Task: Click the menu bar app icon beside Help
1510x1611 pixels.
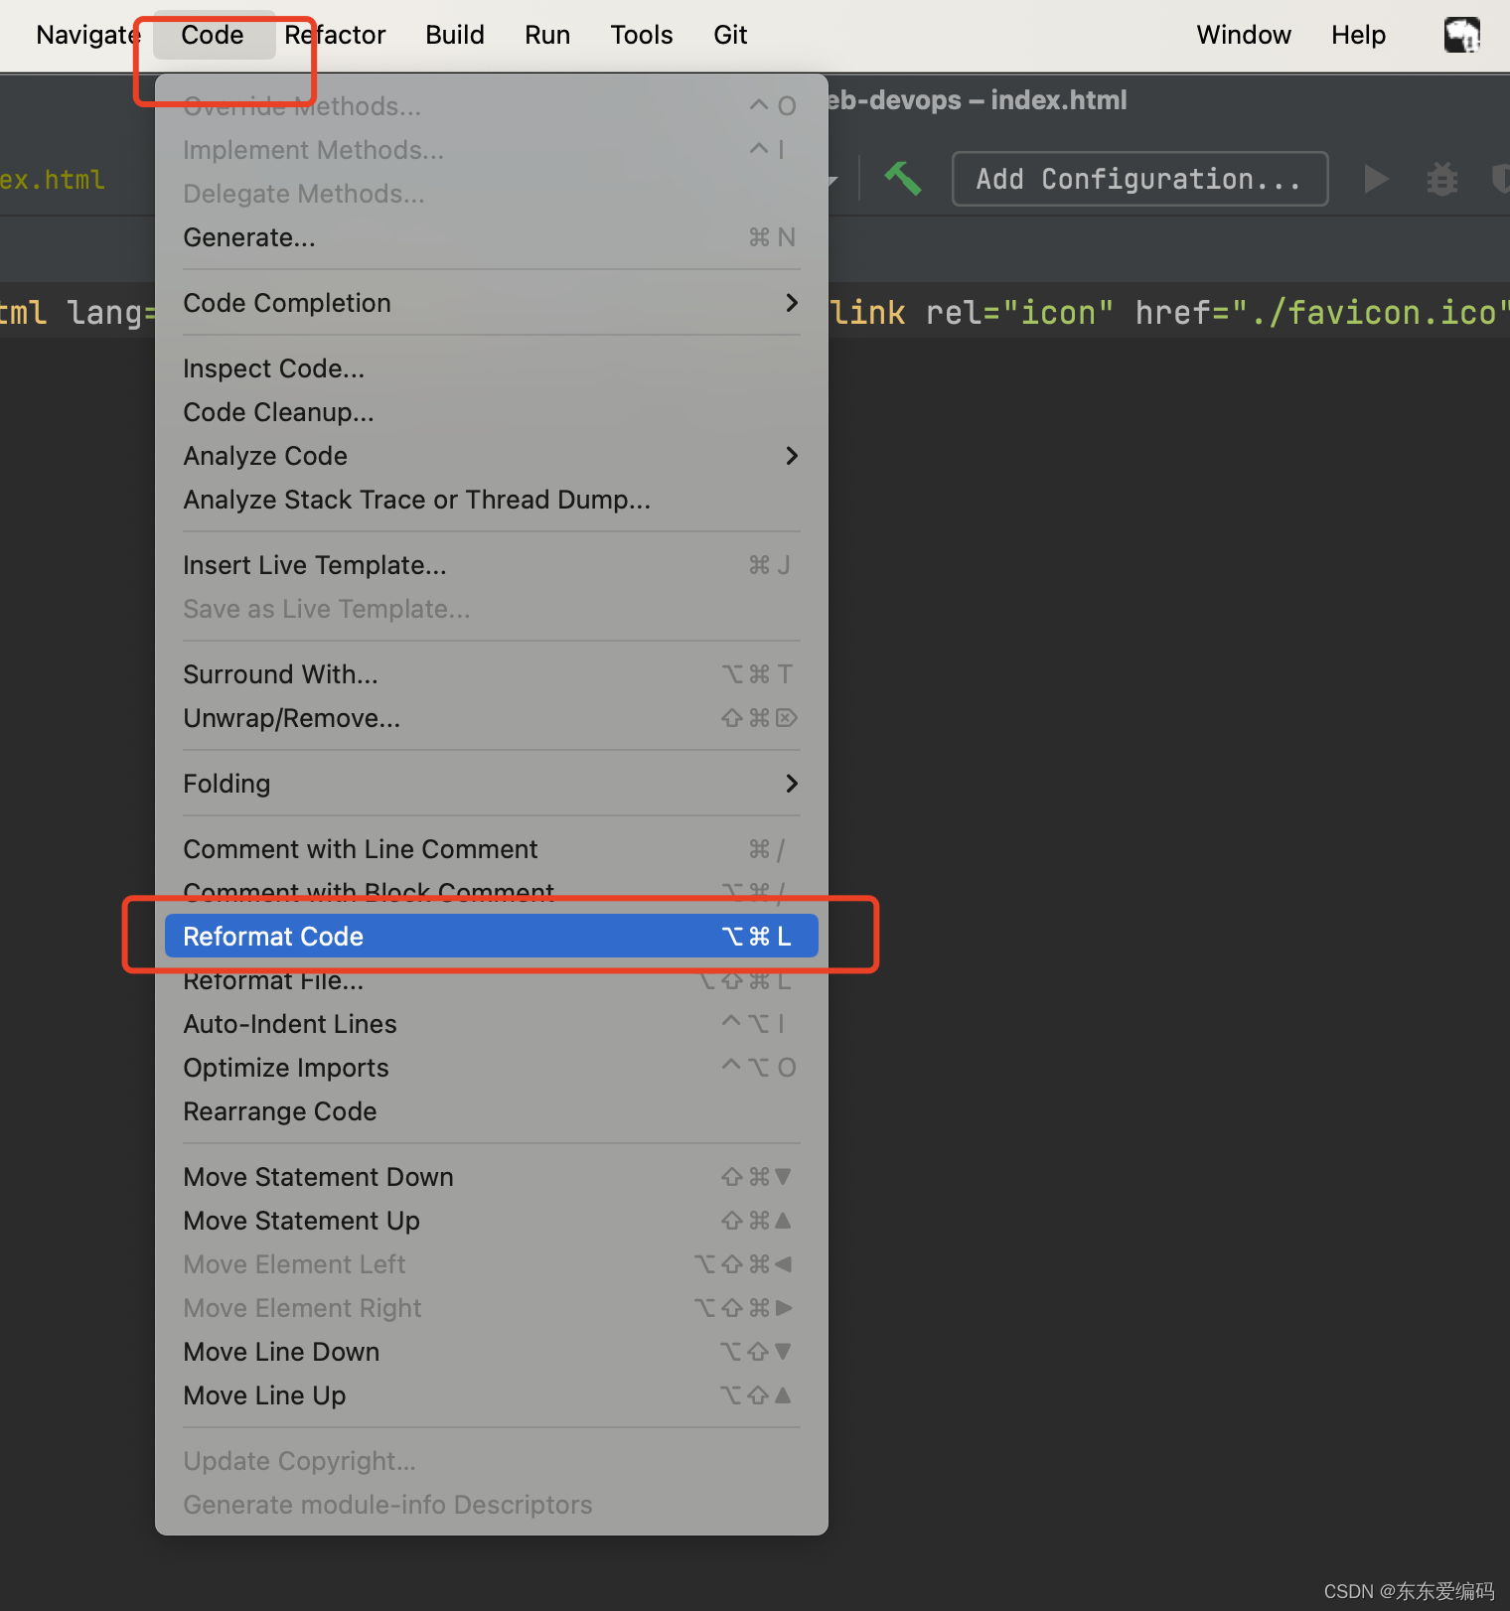Action: pos(1462,35)
